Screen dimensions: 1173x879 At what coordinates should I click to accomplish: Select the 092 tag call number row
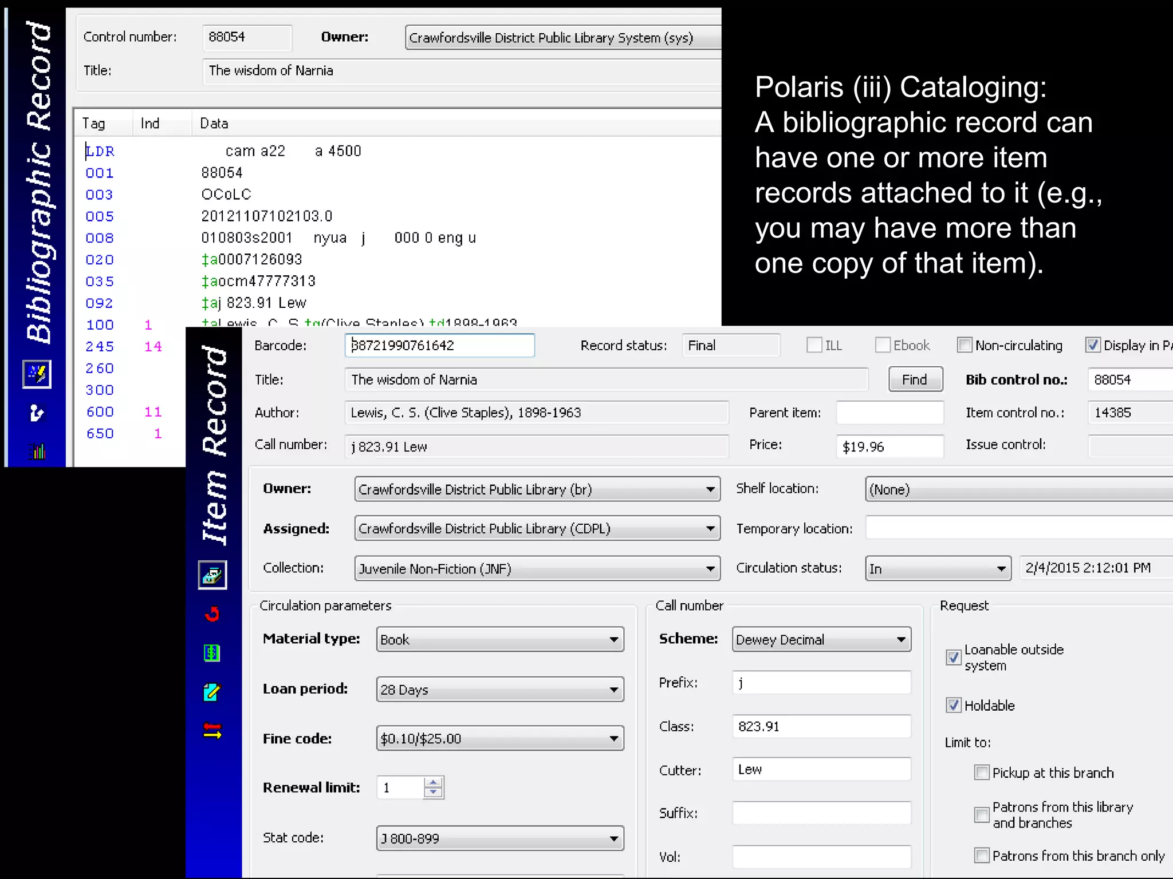397,303
